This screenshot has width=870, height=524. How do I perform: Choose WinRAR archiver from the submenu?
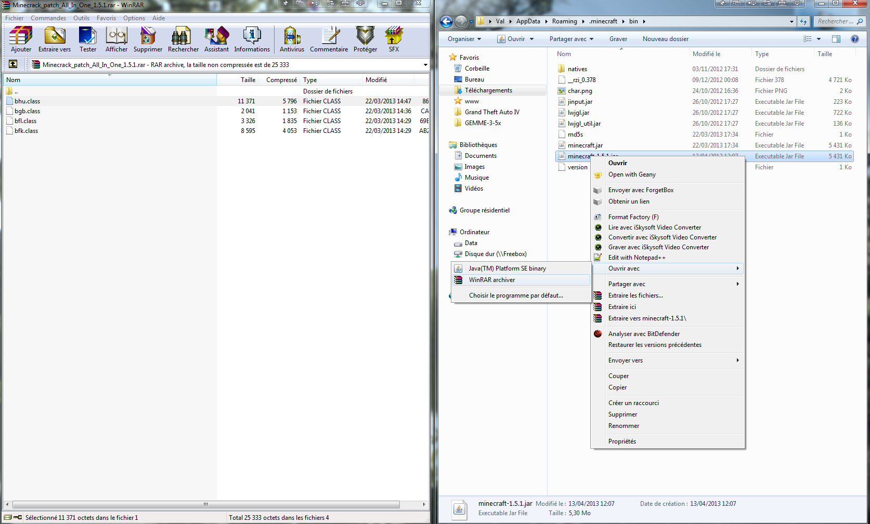[x=492, y=280]
